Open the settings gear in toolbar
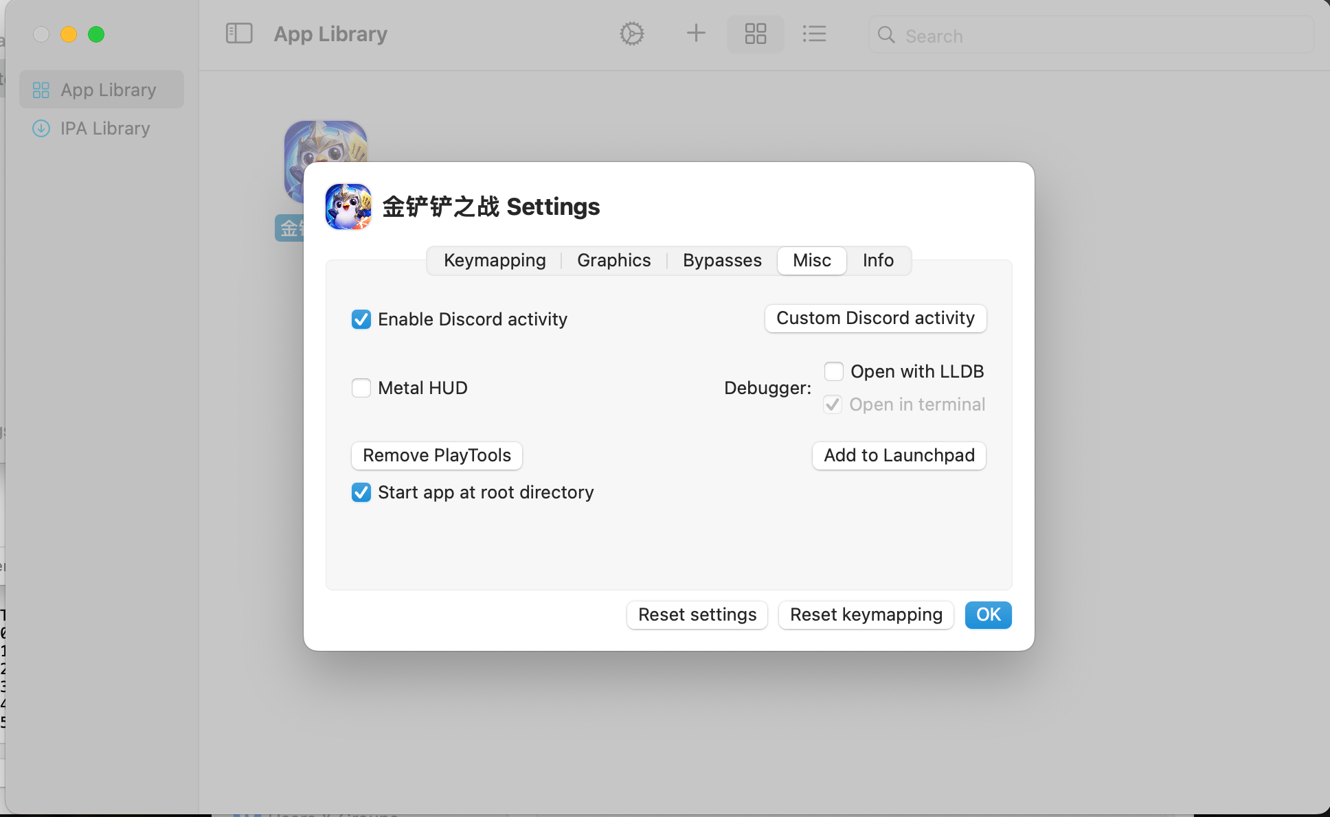The image size is (1330, 817). (x=631, y=34)
